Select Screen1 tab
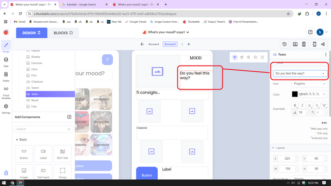The height and width of the screenshot is (186, 331). pos(154,44)
